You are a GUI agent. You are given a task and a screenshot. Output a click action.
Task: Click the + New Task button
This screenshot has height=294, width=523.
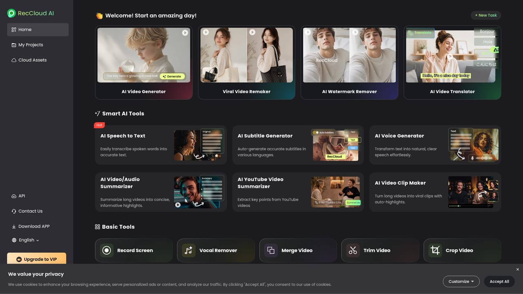(486, 15)
